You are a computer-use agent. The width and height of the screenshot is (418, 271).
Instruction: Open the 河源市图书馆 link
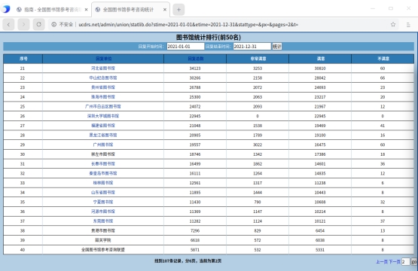click(103, 212)
